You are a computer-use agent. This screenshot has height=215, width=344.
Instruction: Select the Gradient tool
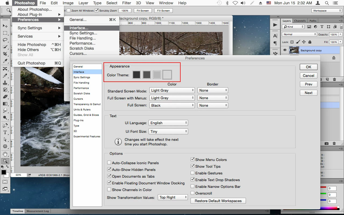5,104
